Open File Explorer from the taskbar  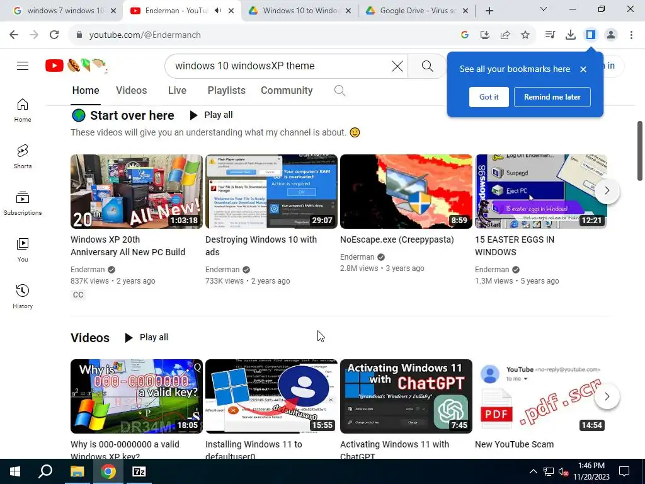[x=77, y=471]
